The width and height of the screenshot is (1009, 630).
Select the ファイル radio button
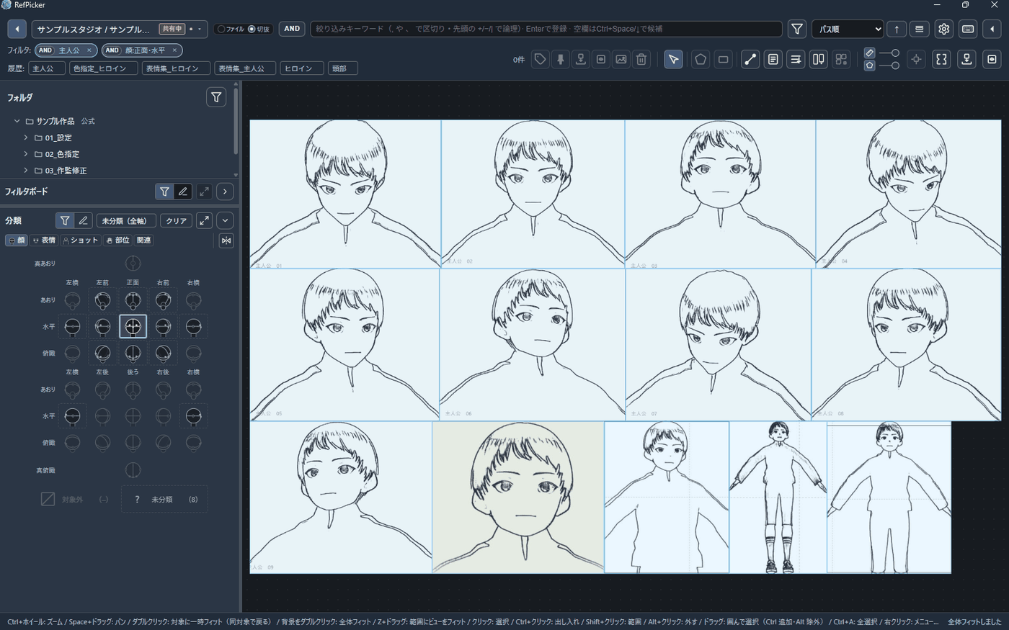click(221, 29)
